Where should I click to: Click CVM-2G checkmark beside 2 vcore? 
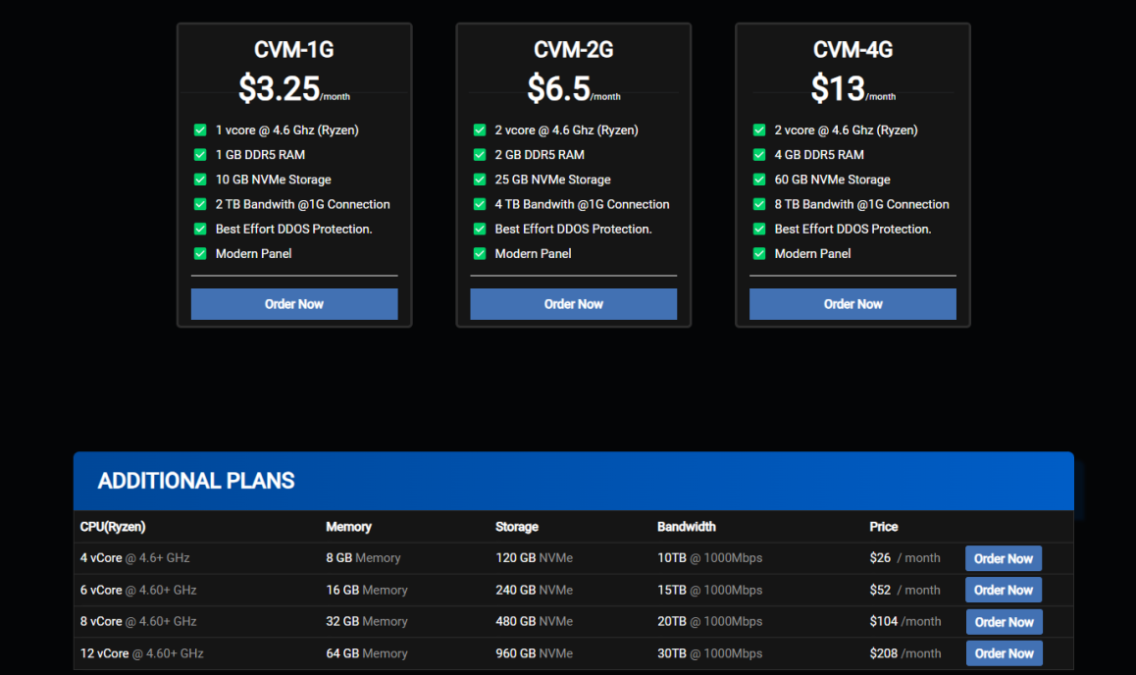pos(480,130)
